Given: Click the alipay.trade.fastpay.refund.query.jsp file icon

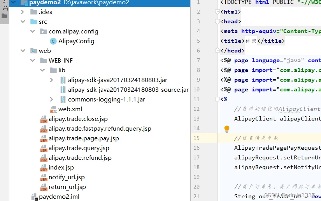Looking at the screenshot, I should point(44,129).
